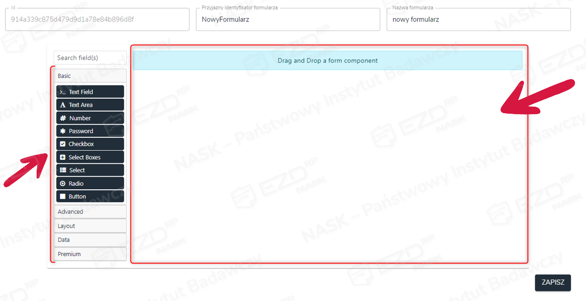Click the Id field
Image resolution: width=586 pixels, height=301 pixels.
click(97, 20)
